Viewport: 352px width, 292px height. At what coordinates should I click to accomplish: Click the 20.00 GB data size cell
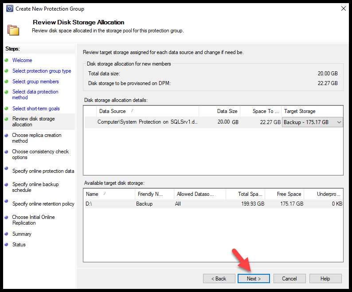(228, 122)
